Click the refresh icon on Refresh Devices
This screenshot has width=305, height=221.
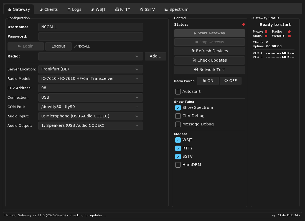pyautogui.click(x=193, y=51)
